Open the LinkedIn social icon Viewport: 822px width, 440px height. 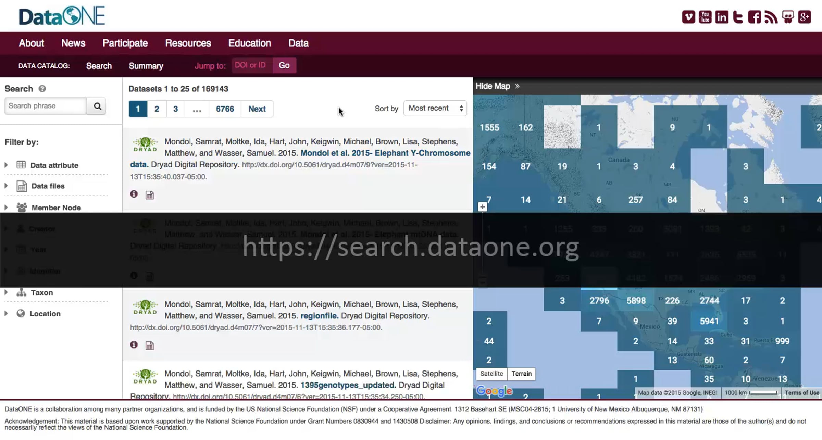(x=721, y=17)
